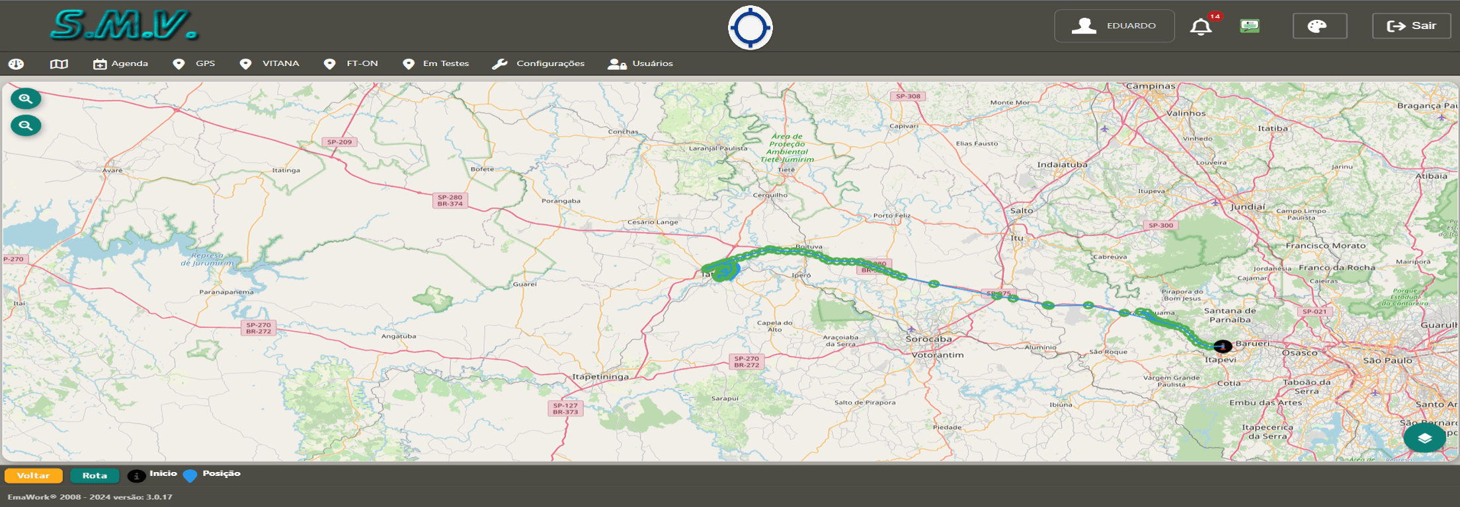Open the color theme palette button
1460x507 pixels.
pos(1320,26)
